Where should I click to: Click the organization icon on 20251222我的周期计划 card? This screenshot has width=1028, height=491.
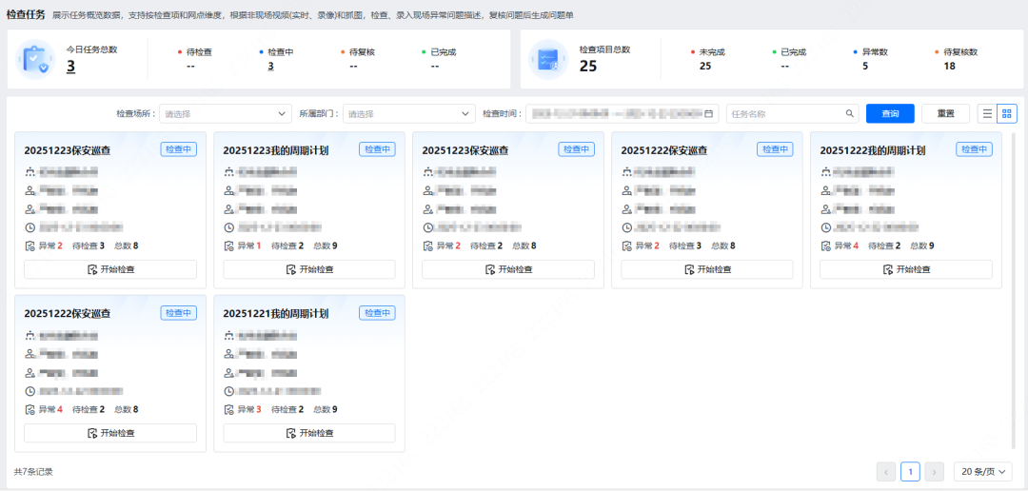tap(825, 172)
